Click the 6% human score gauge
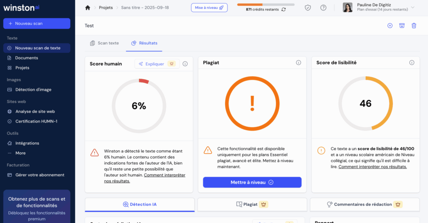The width and height of the screenshot is (428, 223). [x=139, y=106]
